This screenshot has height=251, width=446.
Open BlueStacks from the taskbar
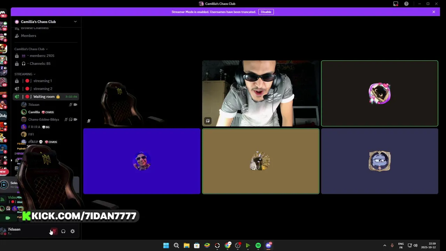tap(207, 245)
